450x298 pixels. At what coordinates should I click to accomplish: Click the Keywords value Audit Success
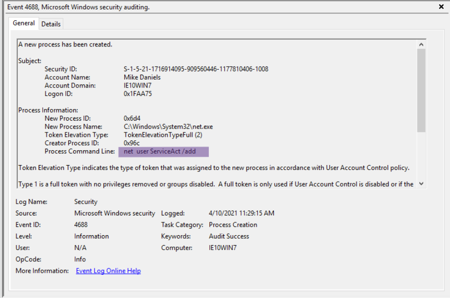point(229,236)
